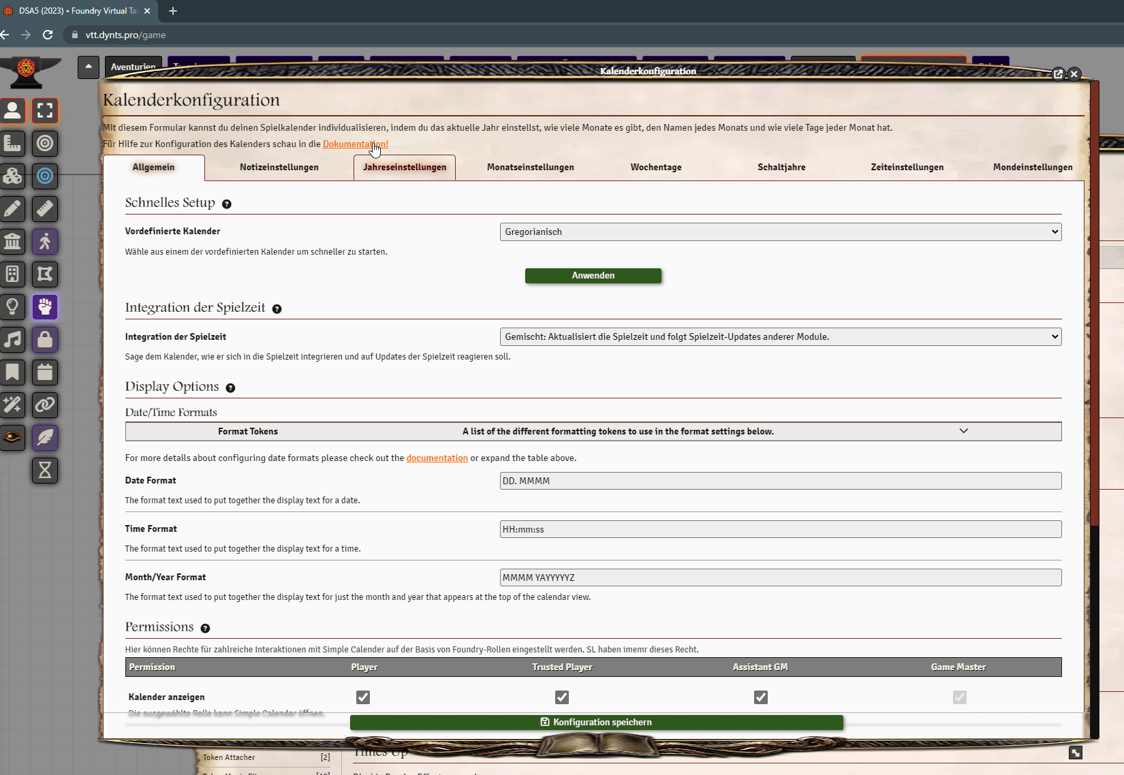Open help for Permissions section

point(205,629)
